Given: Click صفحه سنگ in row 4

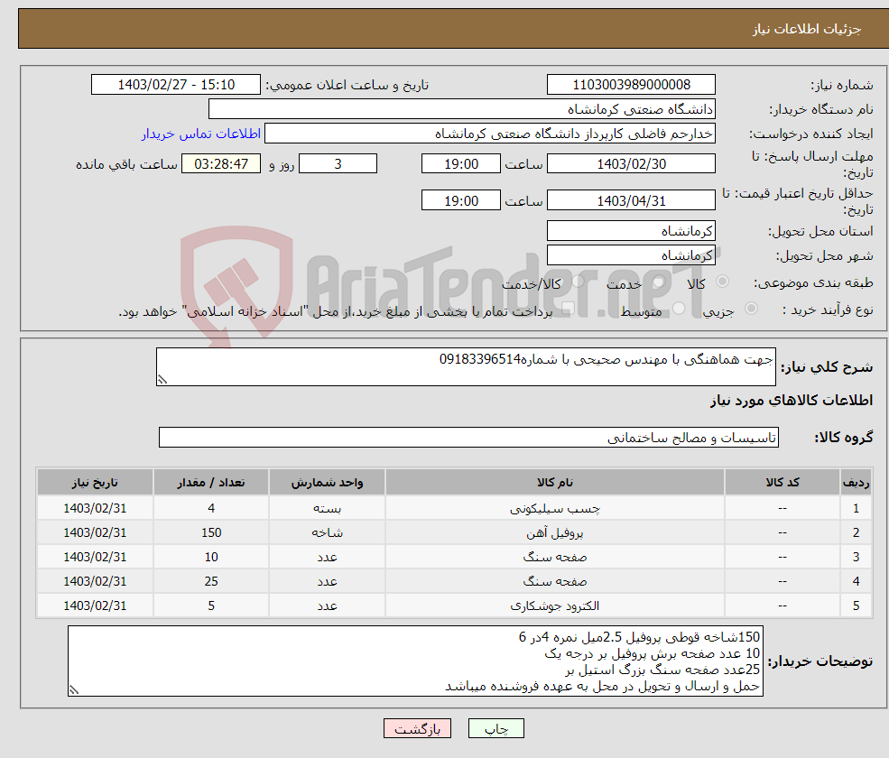Looking at the screenshot, I should coord(554,582).
